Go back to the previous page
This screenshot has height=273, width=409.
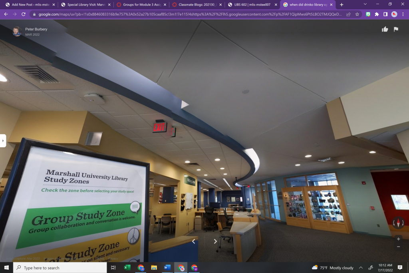coord(6,14)
